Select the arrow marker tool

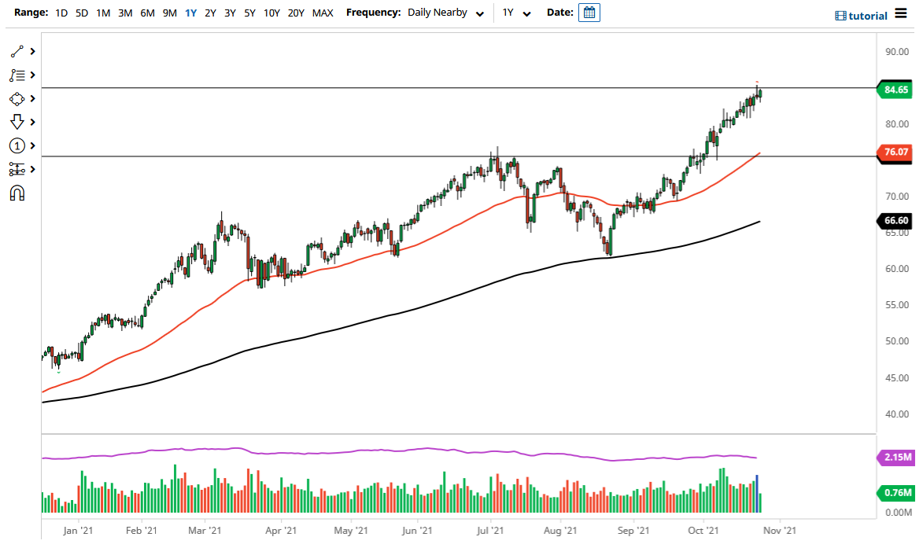(17, 122)
